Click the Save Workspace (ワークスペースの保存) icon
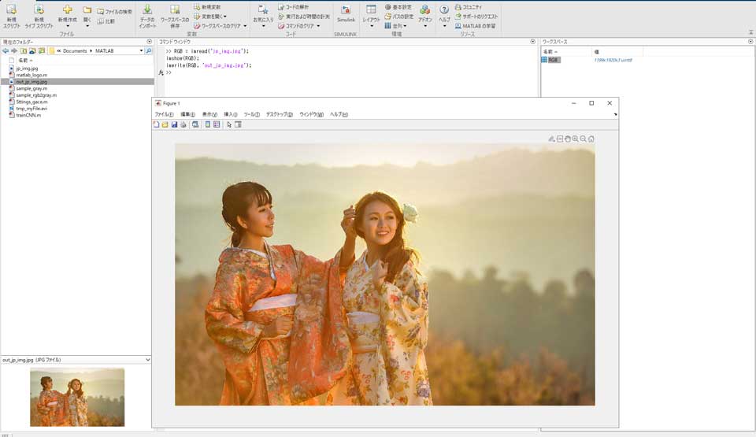 pyautogui.click(x=175, y=10)
